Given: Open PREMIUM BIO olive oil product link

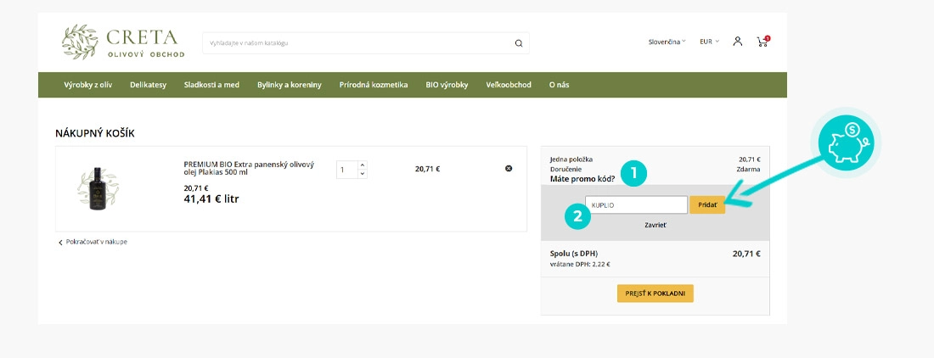Looking at the screenshot, I should 249,169.
